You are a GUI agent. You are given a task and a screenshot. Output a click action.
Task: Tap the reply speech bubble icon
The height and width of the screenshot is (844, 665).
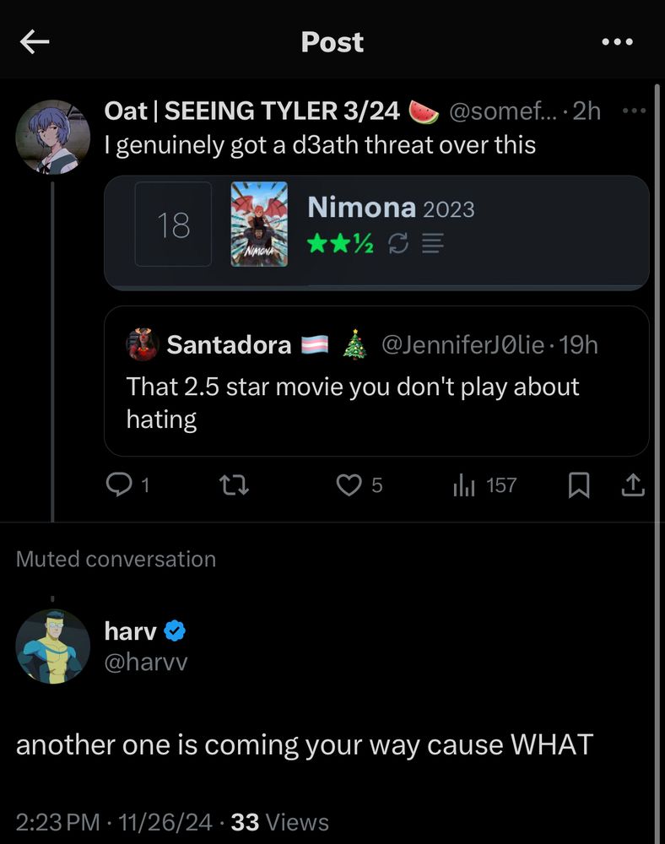(118, 484)
